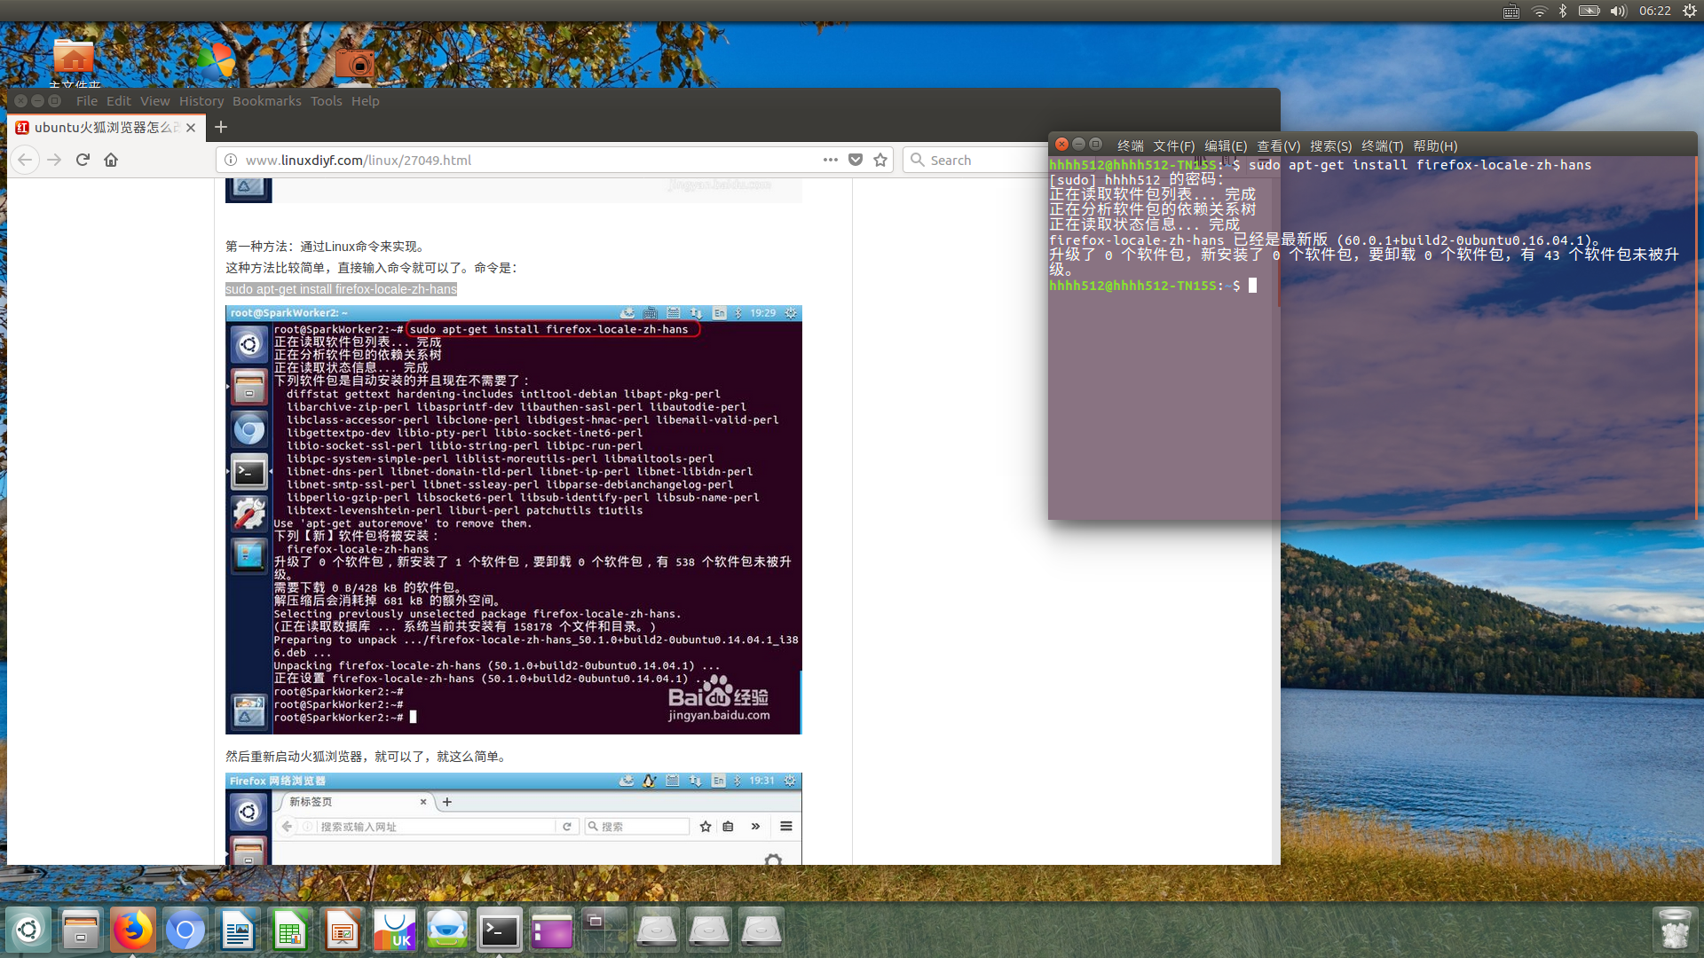Open third disk drive icon in dock
This screenshot has height=958, width=1704.
point(761,930)
